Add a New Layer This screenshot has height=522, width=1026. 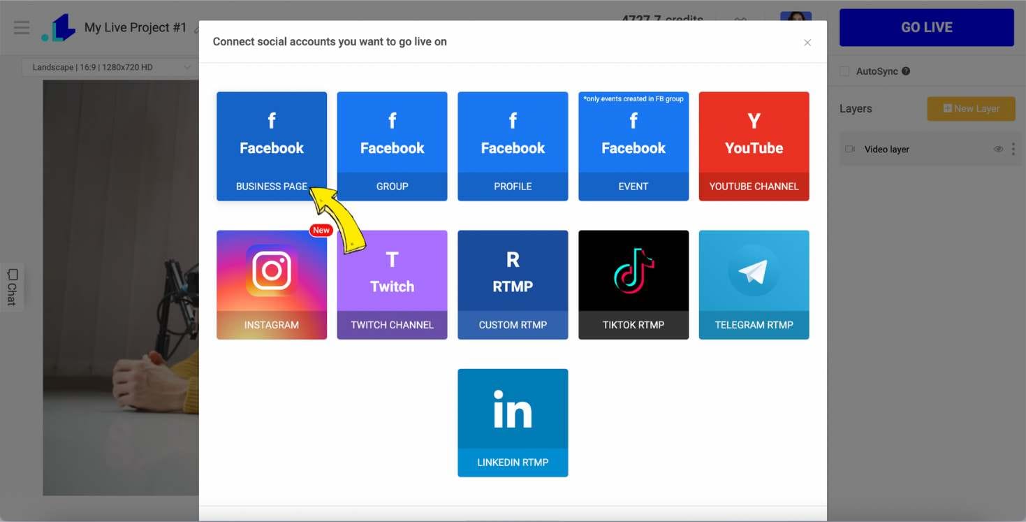[971, 108]
